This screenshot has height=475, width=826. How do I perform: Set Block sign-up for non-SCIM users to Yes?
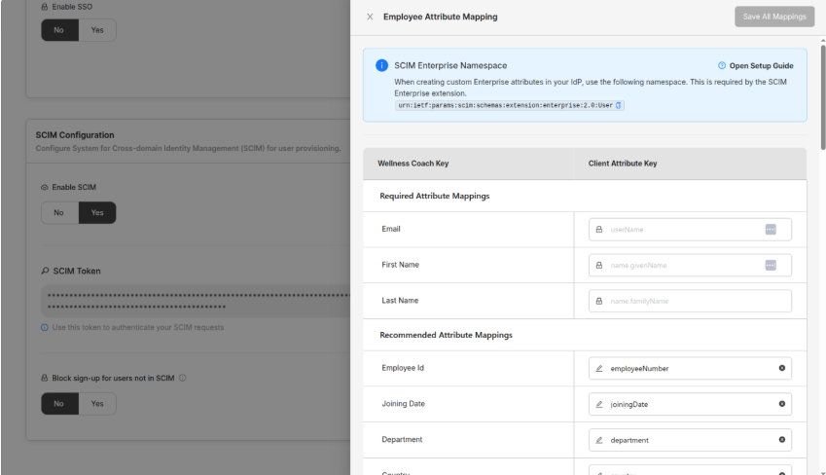[x=96, y=403]
